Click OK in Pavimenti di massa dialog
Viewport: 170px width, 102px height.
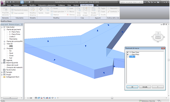pos(132,87)
